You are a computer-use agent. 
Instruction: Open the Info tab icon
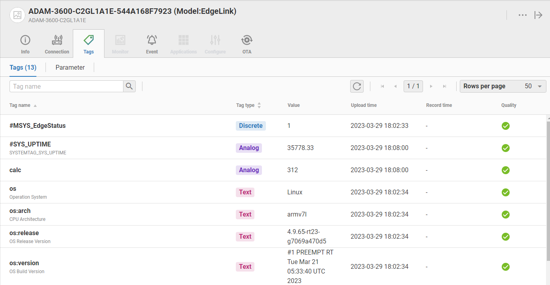25,40
